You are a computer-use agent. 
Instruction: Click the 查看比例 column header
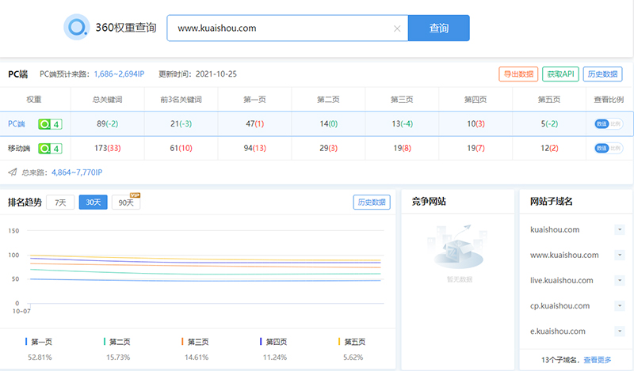609,100
